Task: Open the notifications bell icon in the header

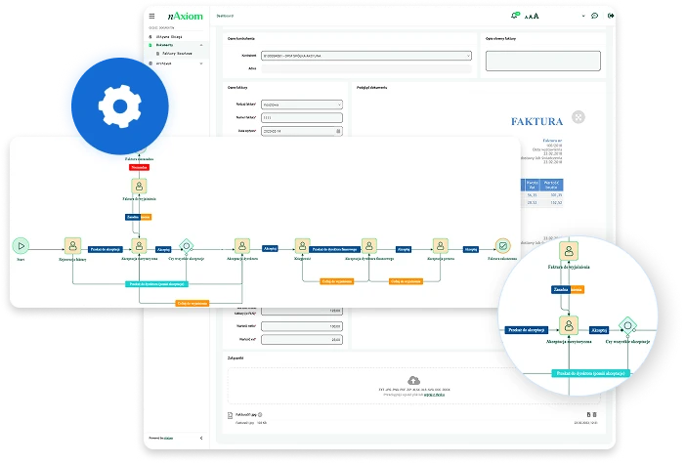Action: pos(515,16)
